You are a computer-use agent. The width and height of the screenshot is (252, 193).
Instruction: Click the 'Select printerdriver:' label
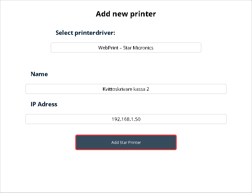click(x=85, y=33)
